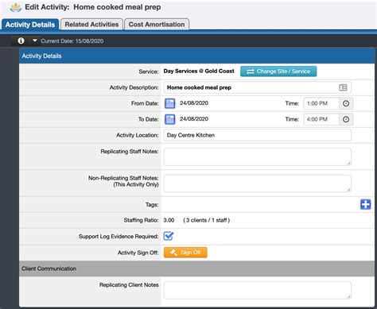Click the To Date value 24/08/2020

(194, 119)
